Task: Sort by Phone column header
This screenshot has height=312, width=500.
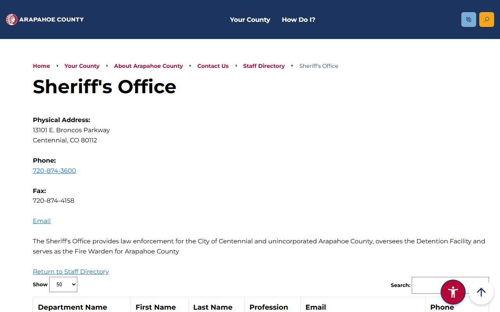Action: click(457, 307)
